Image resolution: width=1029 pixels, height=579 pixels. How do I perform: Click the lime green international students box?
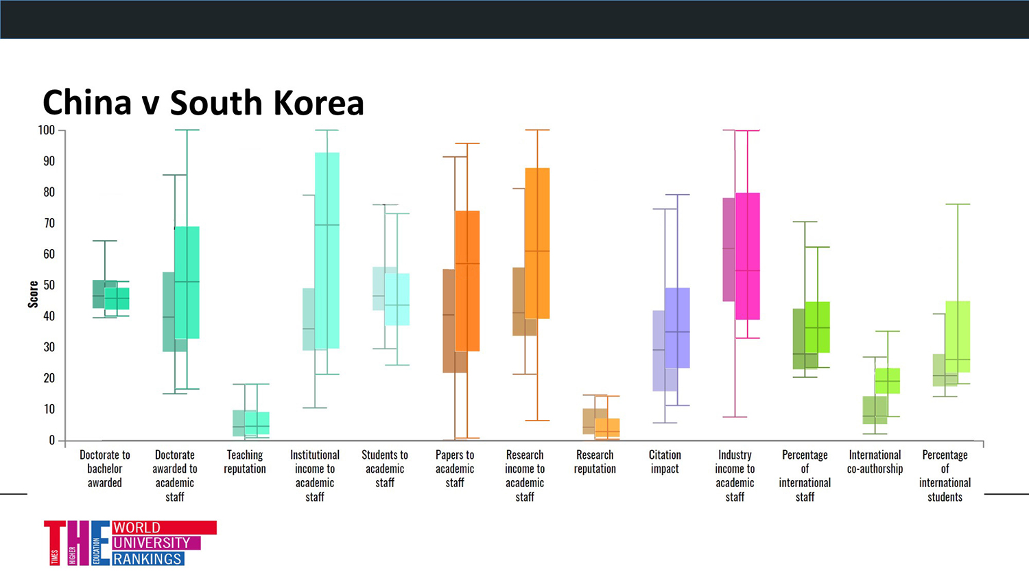coord(958,336)
